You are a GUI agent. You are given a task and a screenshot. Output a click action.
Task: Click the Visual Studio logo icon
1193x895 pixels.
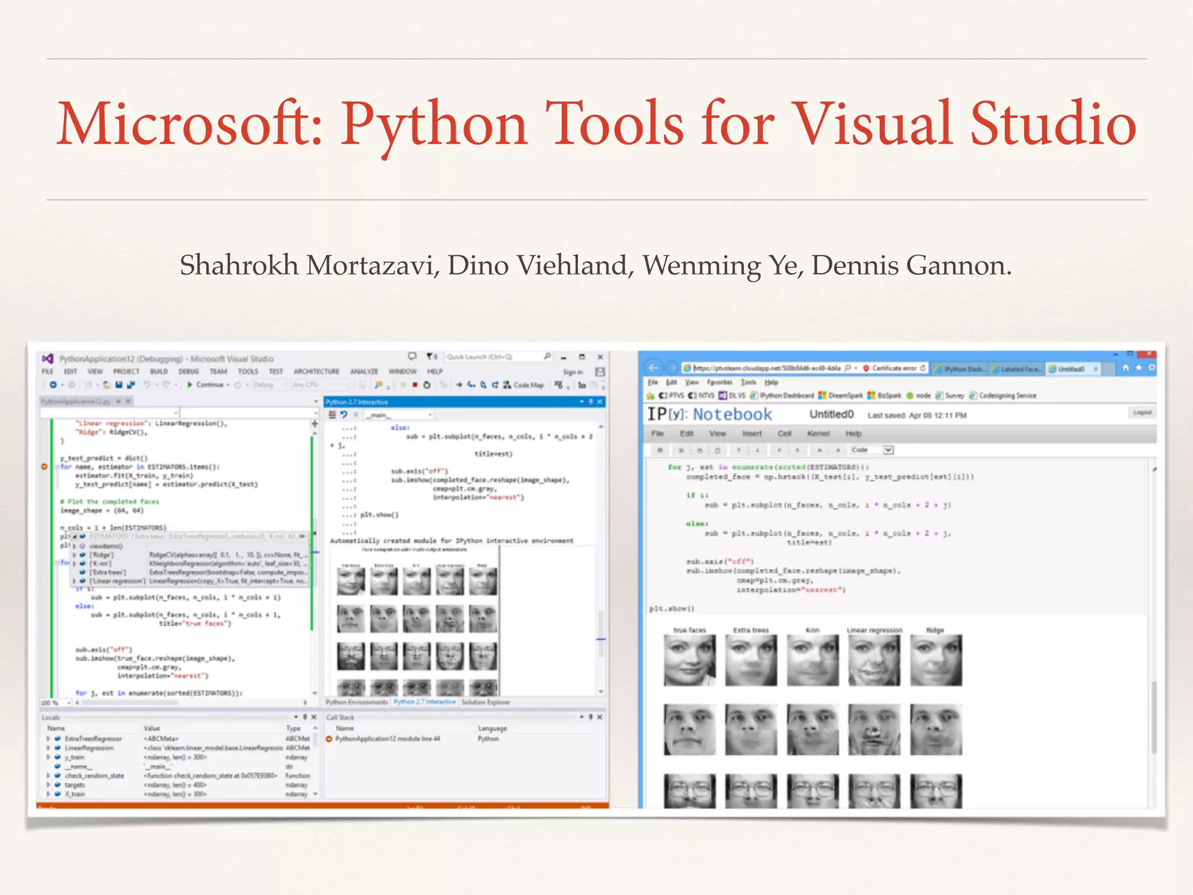[x=48, y=358]
